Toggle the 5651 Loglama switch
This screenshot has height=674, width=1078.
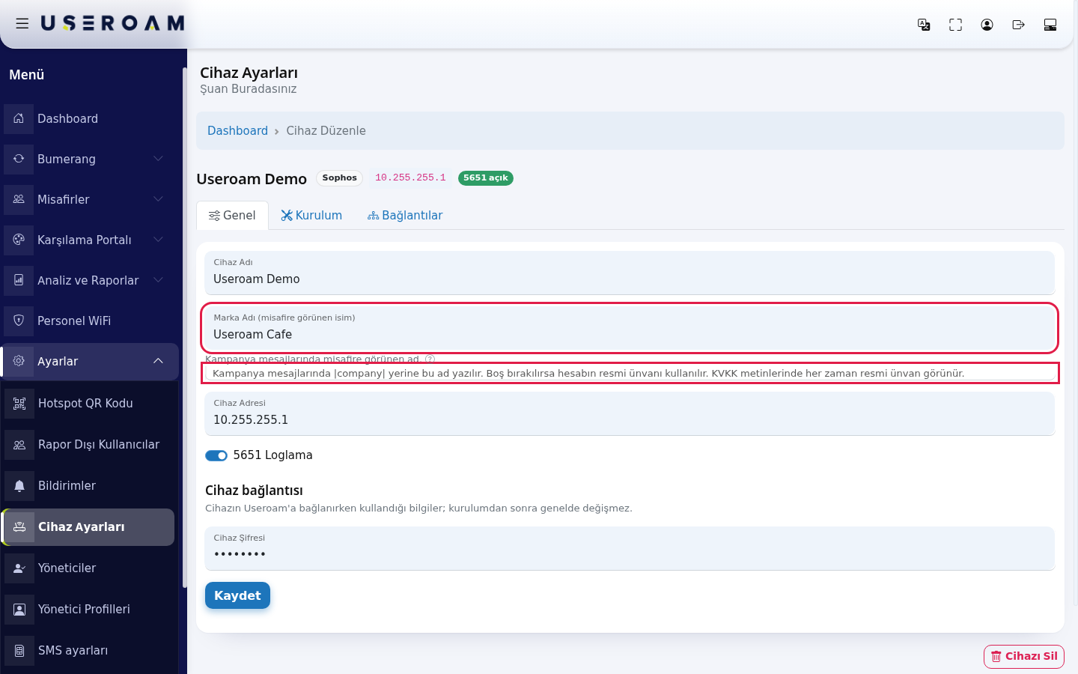point(216,455)
